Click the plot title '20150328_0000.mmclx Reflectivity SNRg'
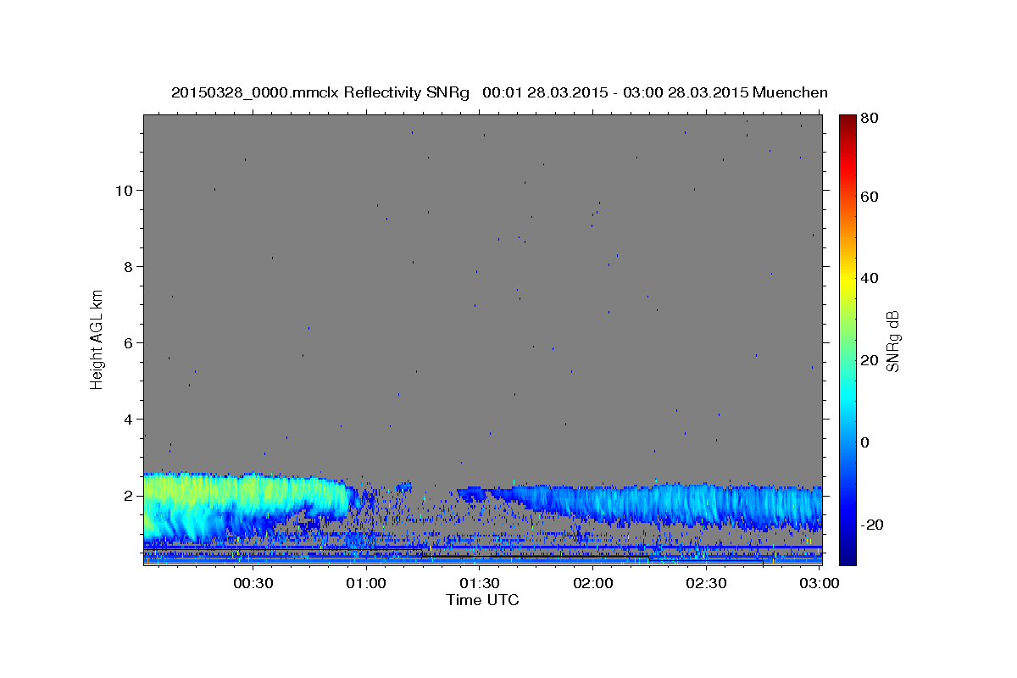 320,92
